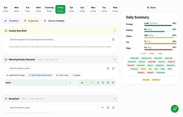The height and width of the screenshot is (117, 183).
Task: Collapse the Create New Dish section
Action: click(x=115, y=31)
